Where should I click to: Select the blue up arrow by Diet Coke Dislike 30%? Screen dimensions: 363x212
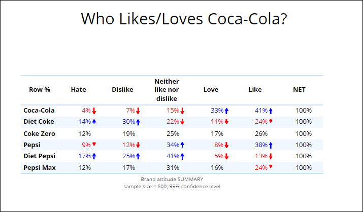138,122
